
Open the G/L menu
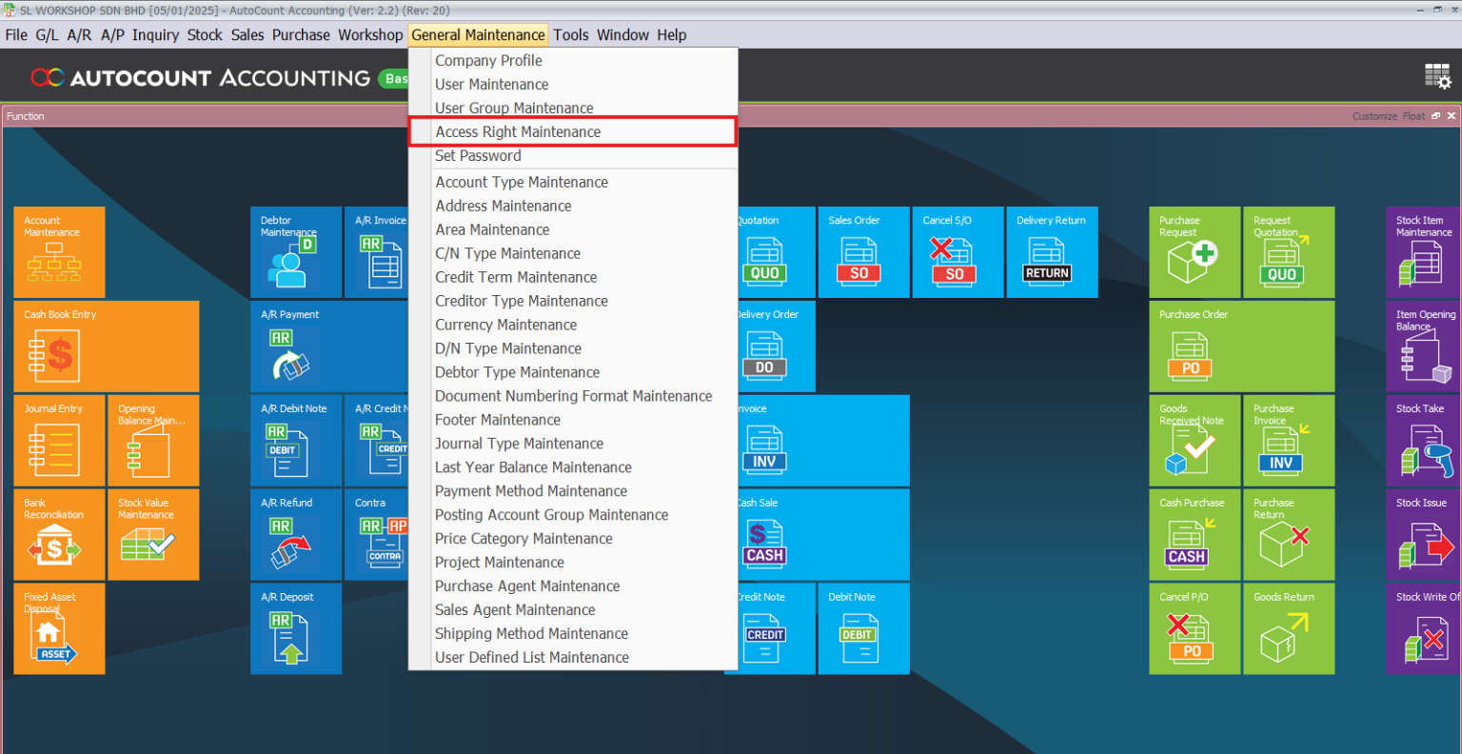pyautogui.click(x=47, y=35)
